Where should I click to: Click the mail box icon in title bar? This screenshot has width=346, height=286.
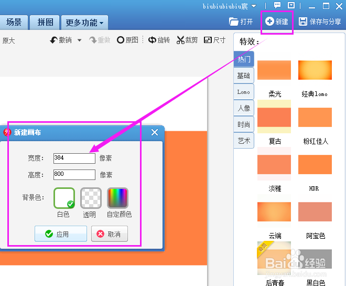point(291,5)
